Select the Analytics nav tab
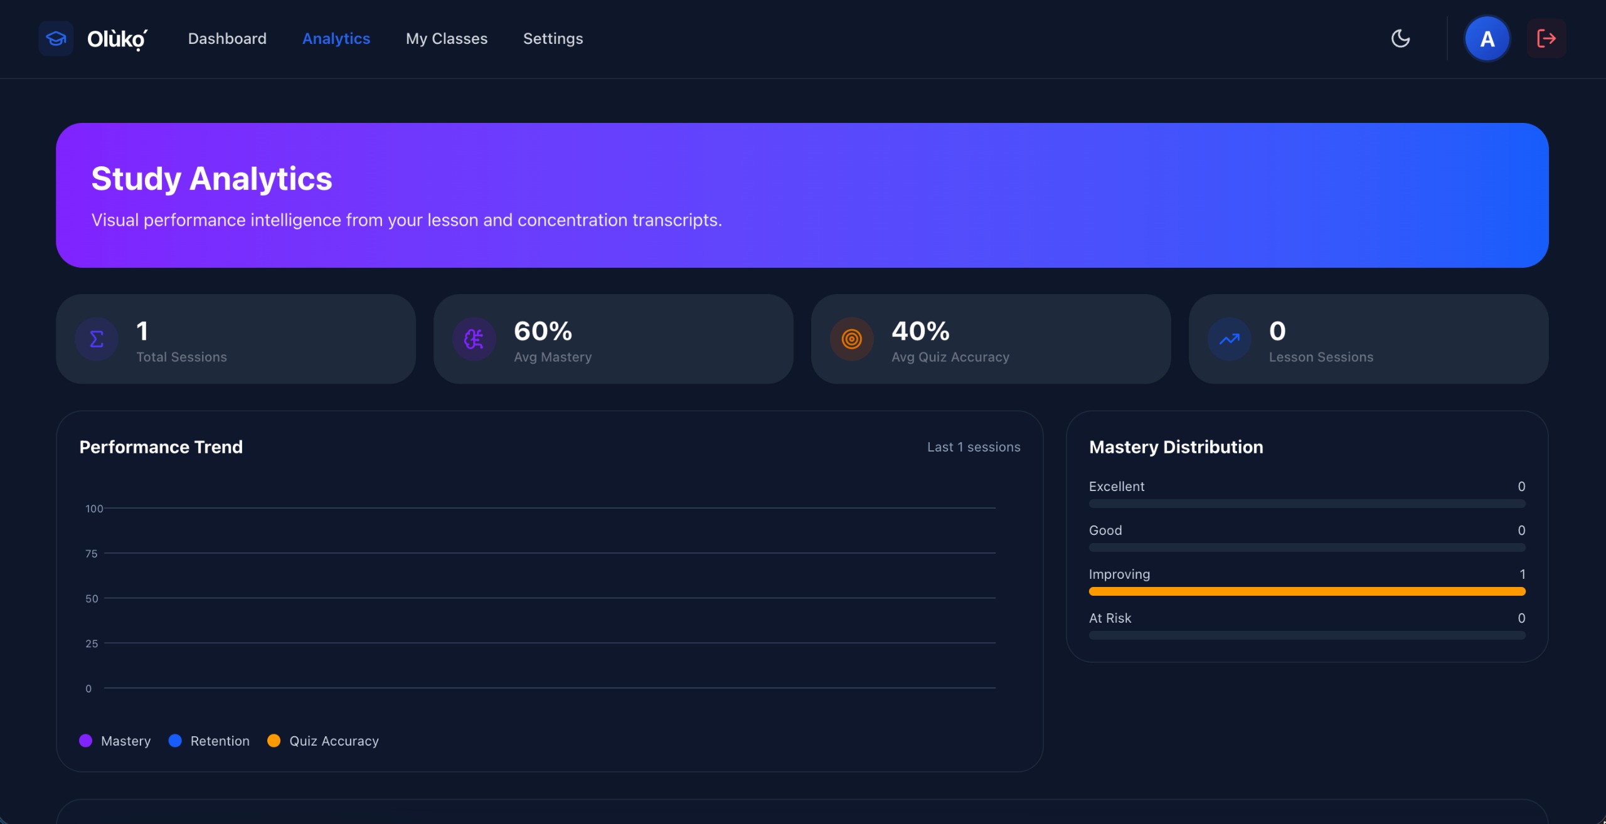This screenshot has height=824, width=1606. pos(336,39)
